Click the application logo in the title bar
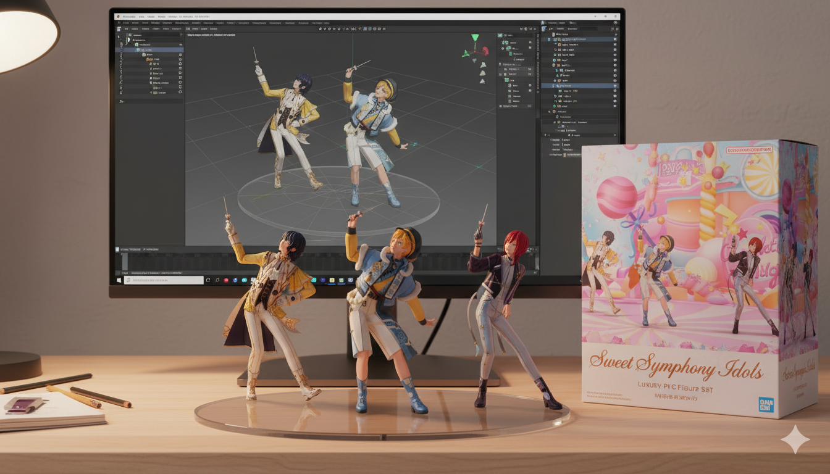Image resolution: width=830 pixels, height=474 pixels. click(x=118, y=15)
